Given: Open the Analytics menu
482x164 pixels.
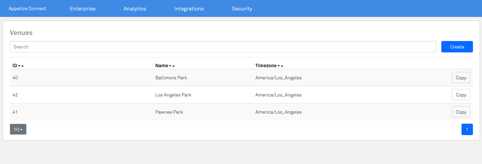Looking at the screenshot, I should [x=135, y=9].
